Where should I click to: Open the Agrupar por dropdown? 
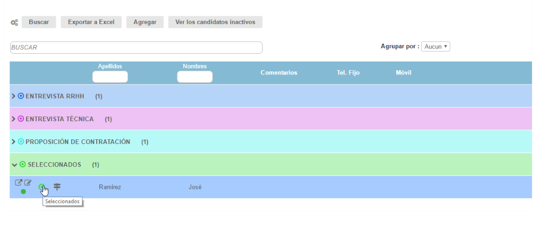click(435, 47)
